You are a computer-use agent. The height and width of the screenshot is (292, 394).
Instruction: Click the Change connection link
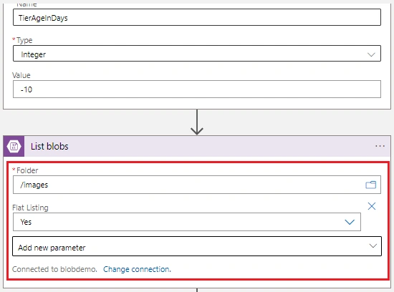tap(137, 269)
